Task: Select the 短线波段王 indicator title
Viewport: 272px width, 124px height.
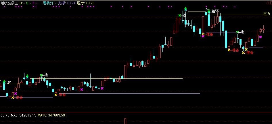Action: point(9,3)
